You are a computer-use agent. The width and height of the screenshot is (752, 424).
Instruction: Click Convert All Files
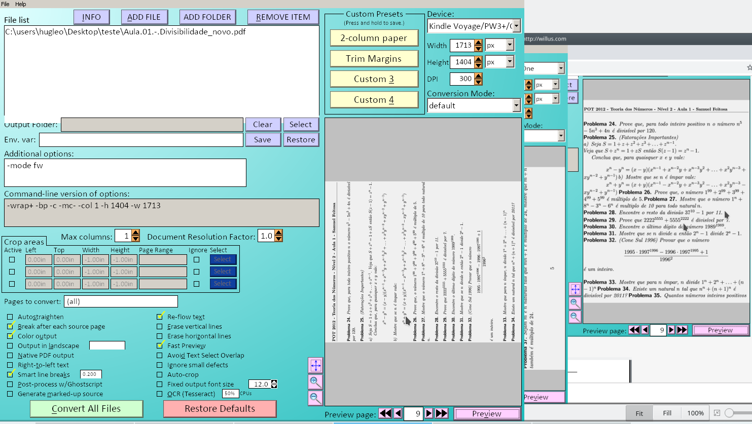click(x=86, y=409)
